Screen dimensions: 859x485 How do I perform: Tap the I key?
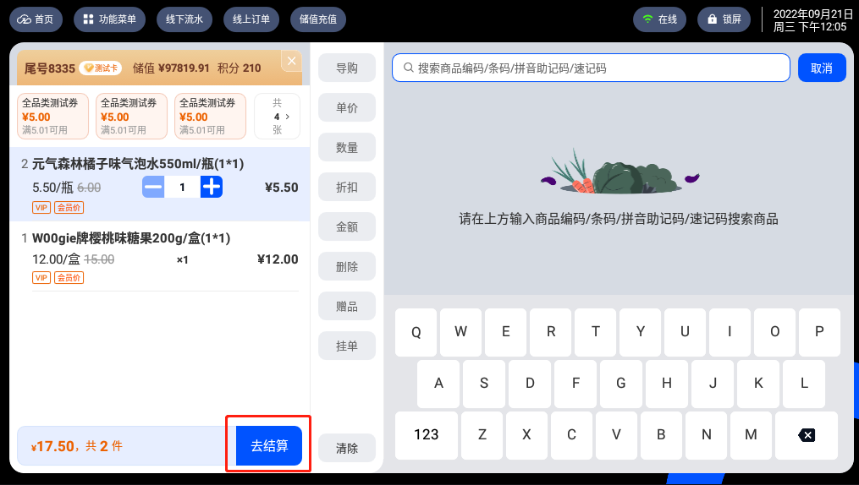click(730, 332)
